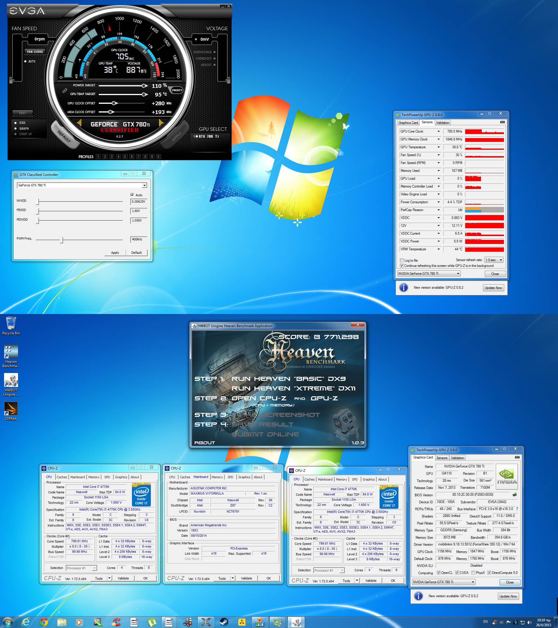Open Windows Media Player from the taskbar
Screen dimensions: 558x628
(79, 622)
